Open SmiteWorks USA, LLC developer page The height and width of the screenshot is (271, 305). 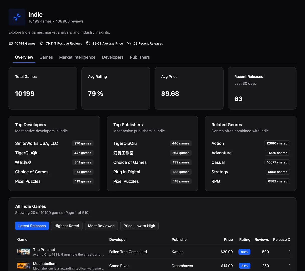[36, 143]
